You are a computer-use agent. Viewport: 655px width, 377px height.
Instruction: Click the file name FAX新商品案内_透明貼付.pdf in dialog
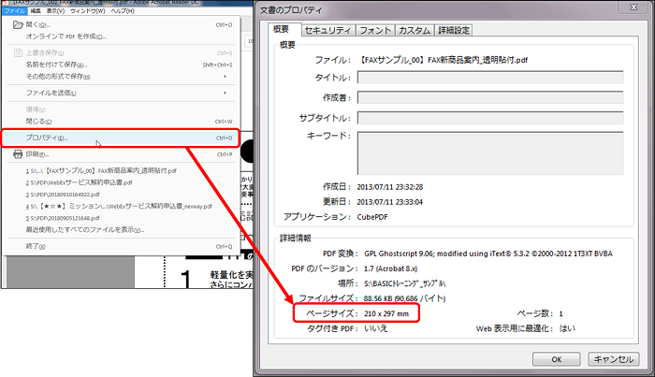click(443, 60)
